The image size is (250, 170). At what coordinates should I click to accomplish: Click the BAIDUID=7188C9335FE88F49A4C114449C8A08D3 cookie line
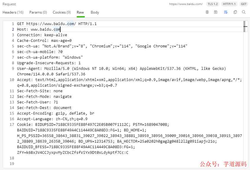[x=82, y=130]
